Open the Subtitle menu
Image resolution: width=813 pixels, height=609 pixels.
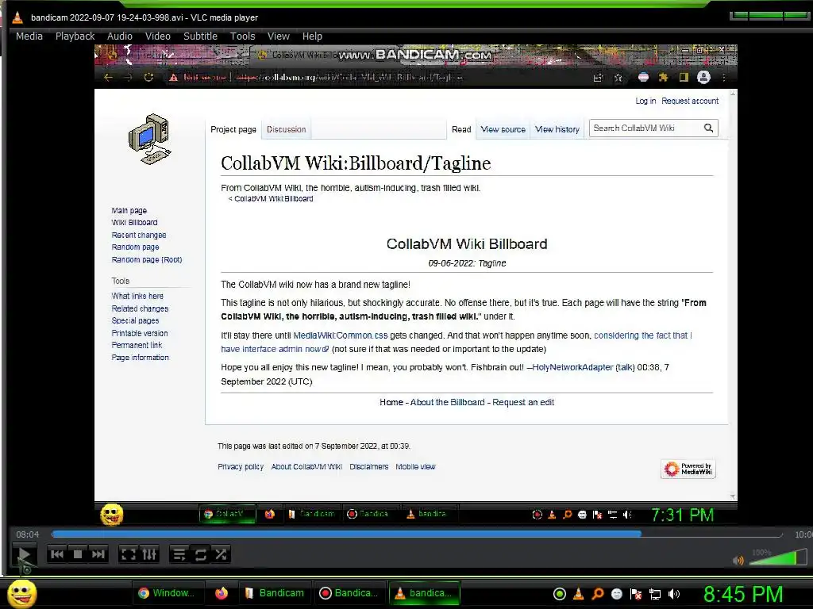(x=200, y=36)
